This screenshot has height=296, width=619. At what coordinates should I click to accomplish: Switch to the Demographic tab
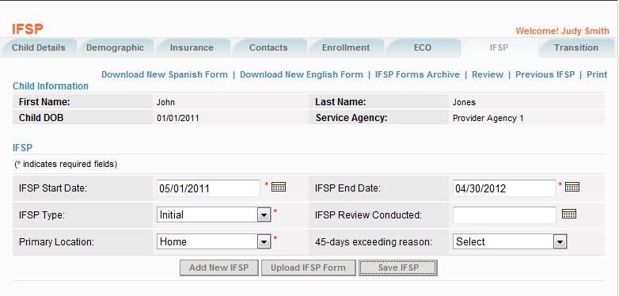[116, 48]
